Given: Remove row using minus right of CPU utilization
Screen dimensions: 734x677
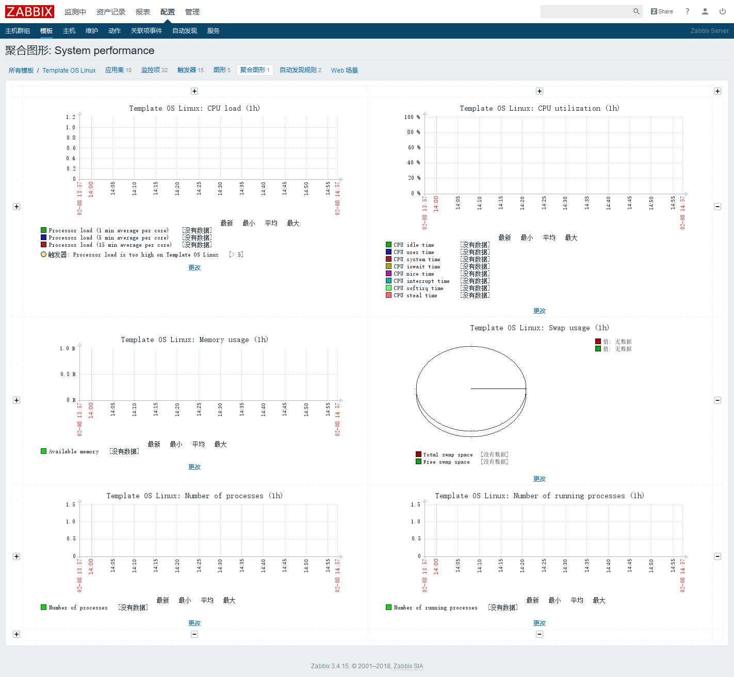Looking at the screenshot, I should (717, 207).
